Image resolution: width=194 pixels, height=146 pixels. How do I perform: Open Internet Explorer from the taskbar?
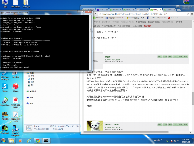(x=29, y=141)
